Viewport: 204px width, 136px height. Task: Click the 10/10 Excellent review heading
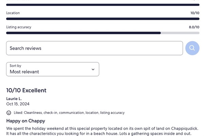[26, 90]
